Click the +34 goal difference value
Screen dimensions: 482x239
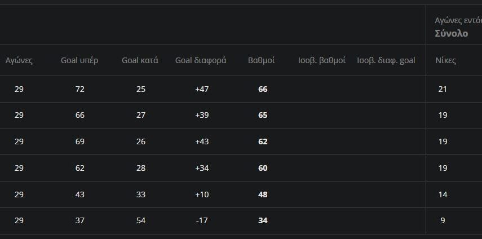click(202, 168)
